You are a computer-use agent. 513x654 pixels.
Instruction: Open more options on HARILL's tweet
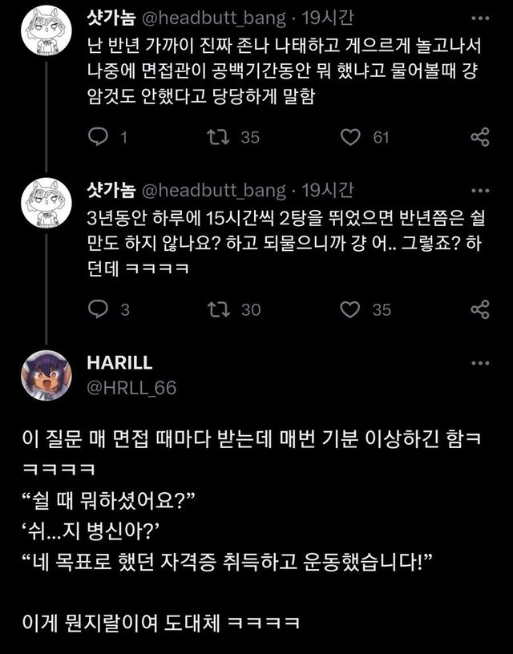(479, 363)
